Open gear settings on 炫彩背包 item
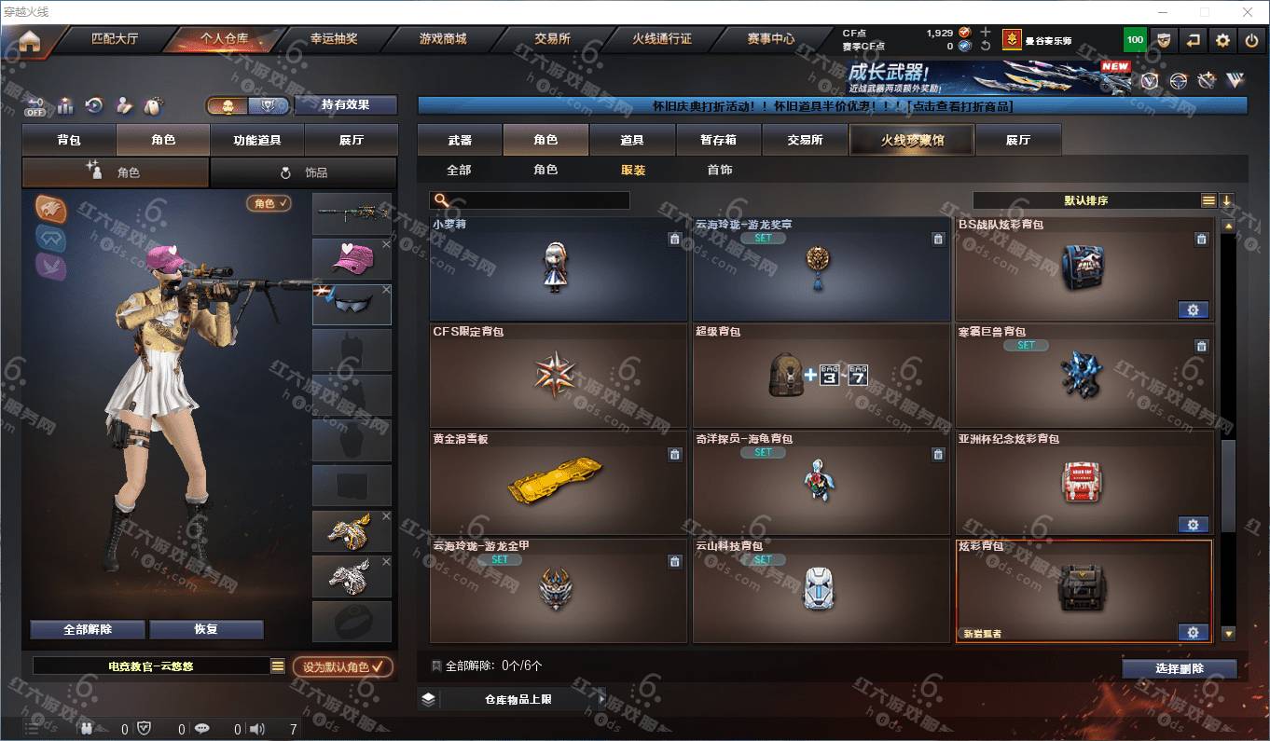 click(1193, 632)
